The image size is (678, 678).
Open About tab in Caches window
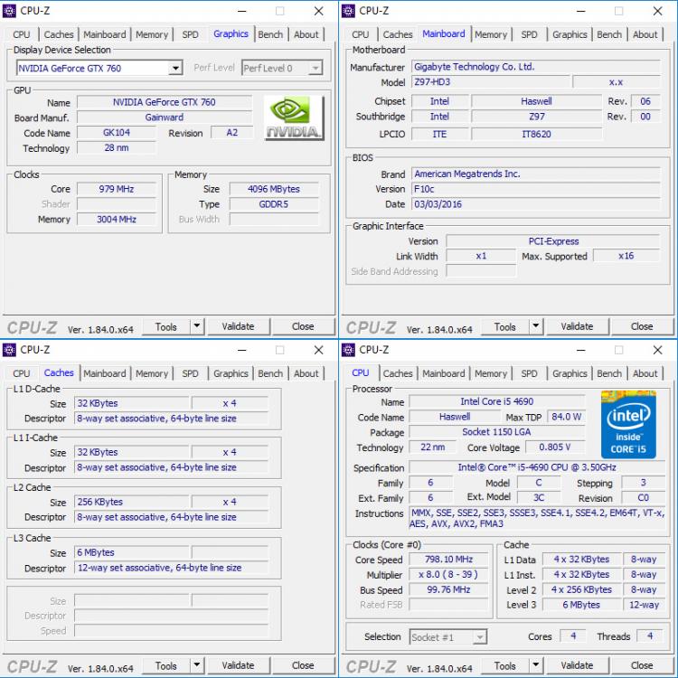(x=306, y=373)
